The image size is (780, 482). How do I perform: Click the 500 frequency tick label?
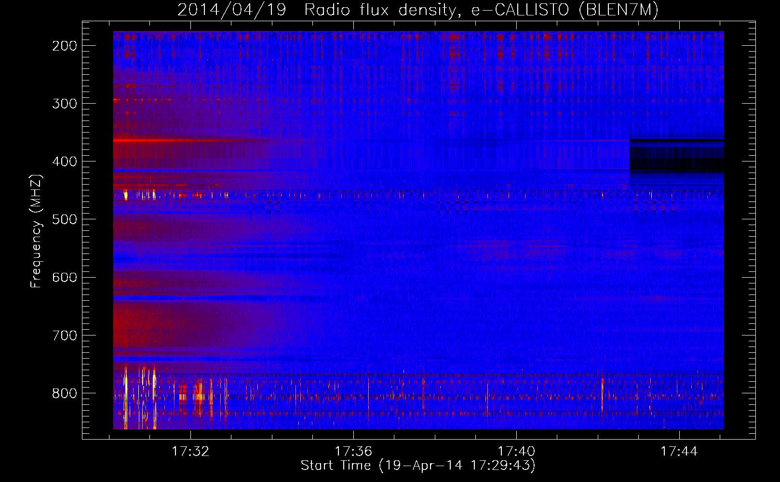(65, 219)
